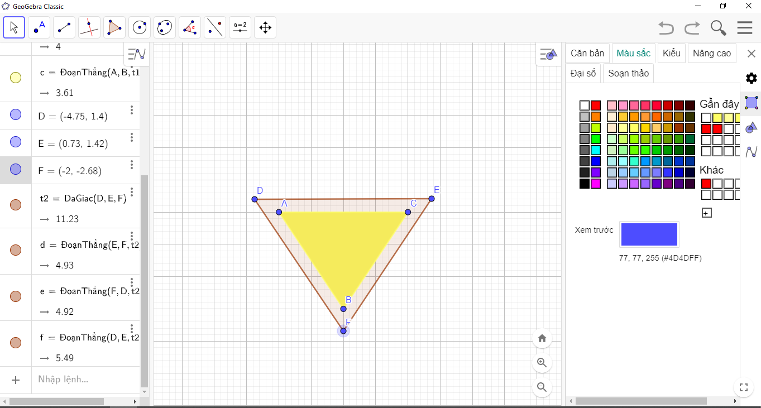Reset view with the Home button
Screen dimensions: 761x408
(542, 338)
